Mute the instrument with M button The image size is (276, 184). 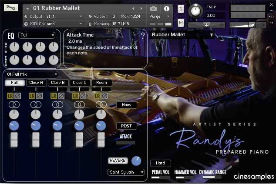(x=181, y=23)
